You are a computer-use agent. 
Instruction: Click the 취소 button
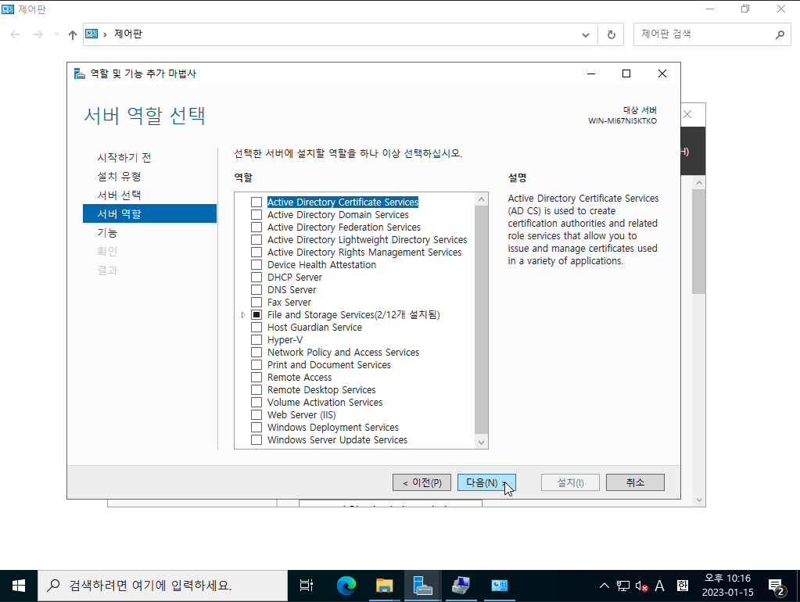click(635, 482)
